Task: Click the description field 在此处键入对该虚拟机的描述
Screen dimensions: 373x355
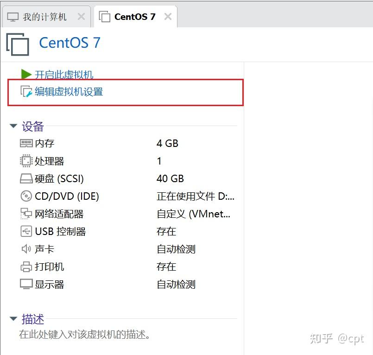Action: click(84, 334)
